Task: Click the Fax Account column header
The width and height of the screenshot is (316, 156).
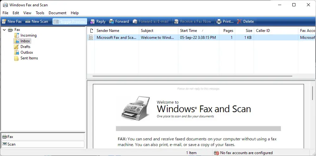Action: click(x=307, y=31)
